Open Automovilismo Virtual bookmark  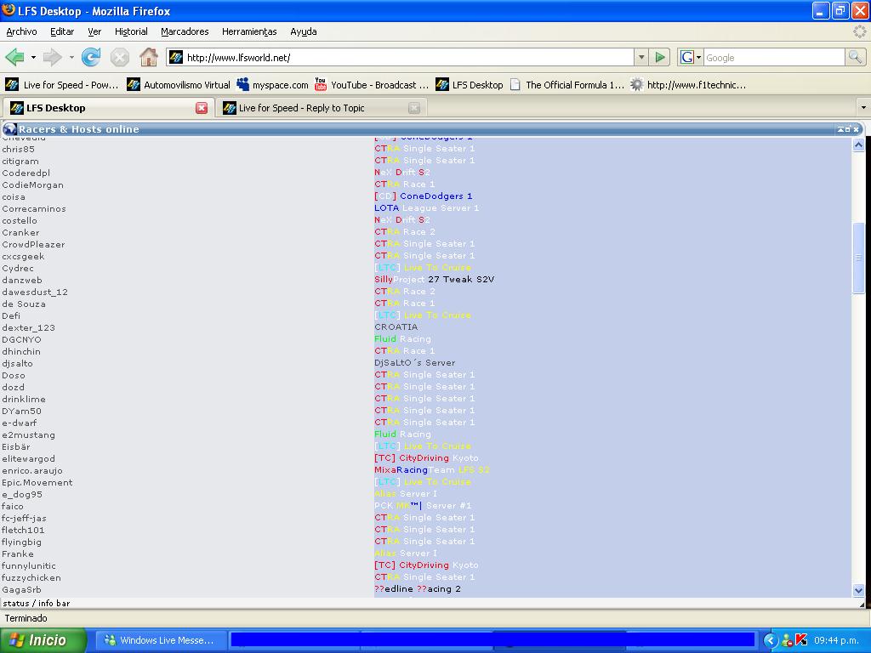coord(179,85)
